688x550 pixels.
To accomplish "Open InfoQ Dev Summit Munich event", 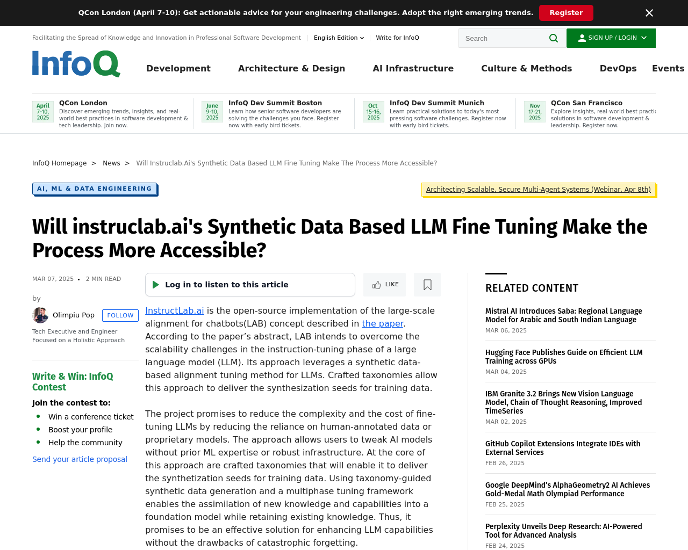I will 437,103.
